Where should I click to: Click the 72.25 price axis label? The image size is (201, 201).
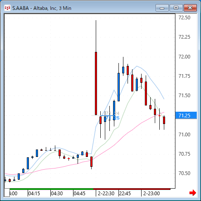coord(184,37)
